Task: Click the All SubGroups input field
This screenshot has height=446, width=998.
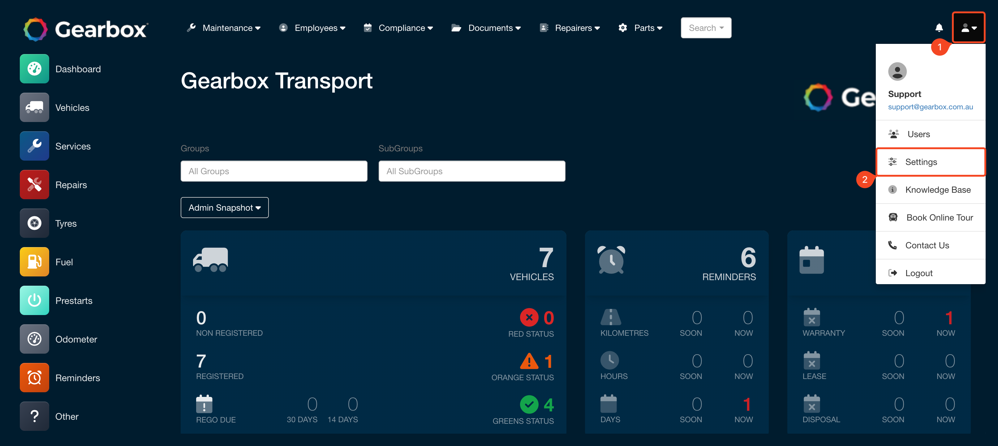Action: point(472,171)
